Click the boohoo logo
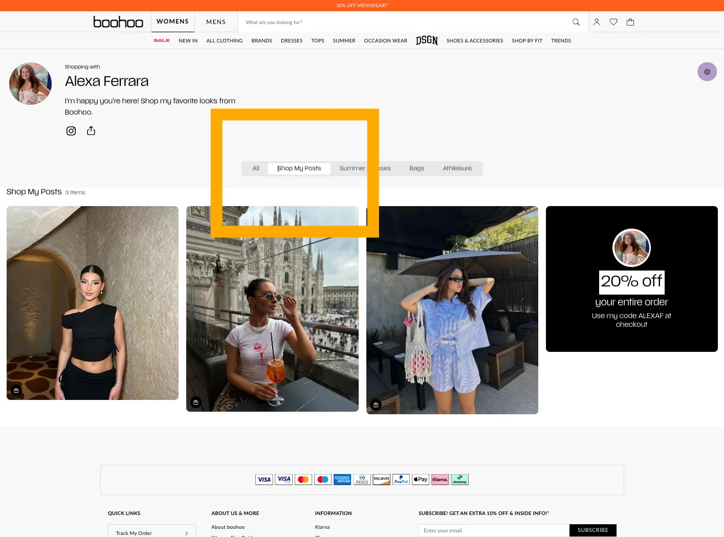 pyautogui.click(x=118, y=22)
